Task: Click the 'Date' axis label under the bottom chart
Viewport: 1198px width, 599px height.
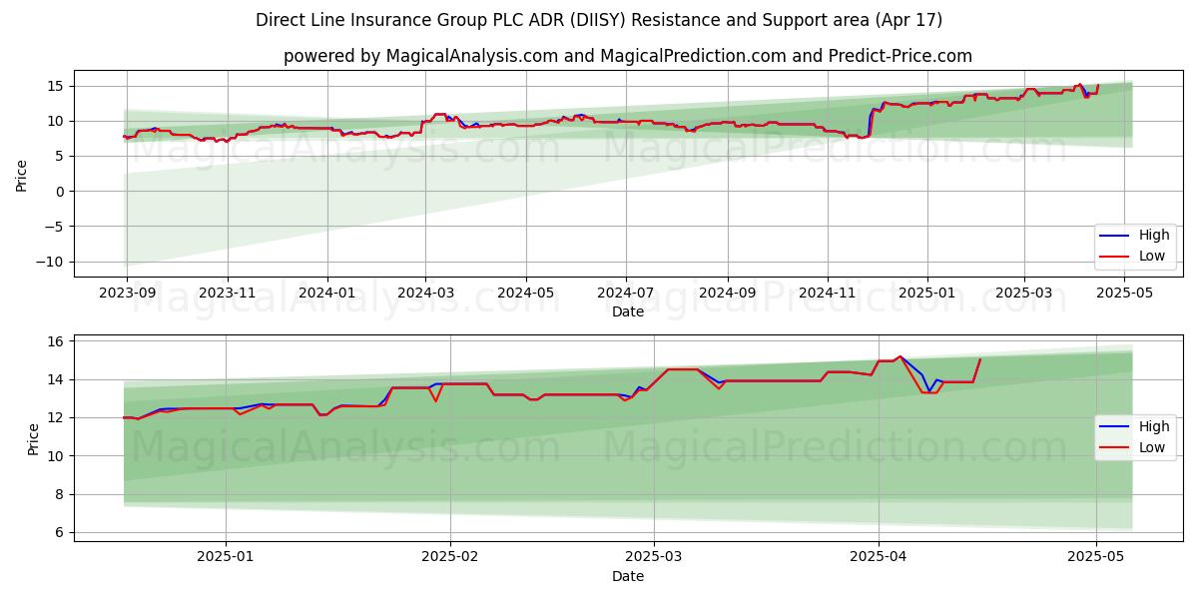Action: pos(627,576)
